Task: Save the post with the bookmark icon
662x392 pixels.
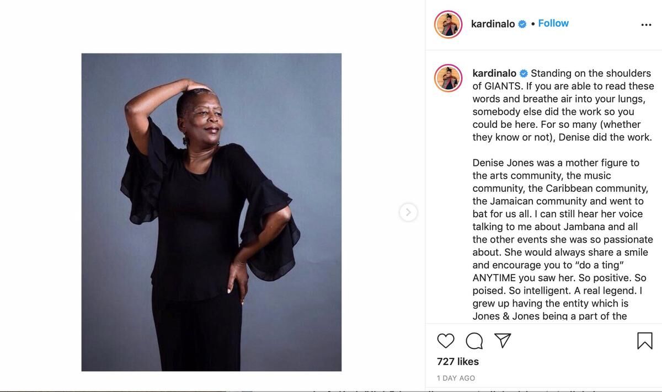Action: (644, 341)
